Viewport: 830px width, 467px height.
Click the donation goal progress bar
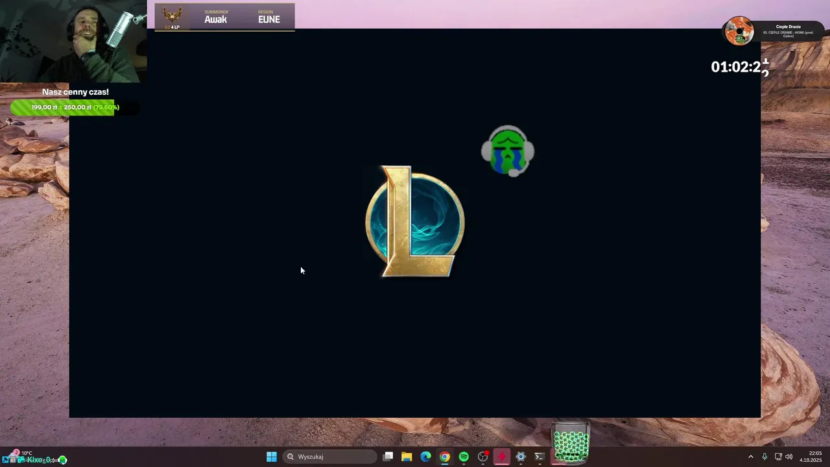coord(75,107)
